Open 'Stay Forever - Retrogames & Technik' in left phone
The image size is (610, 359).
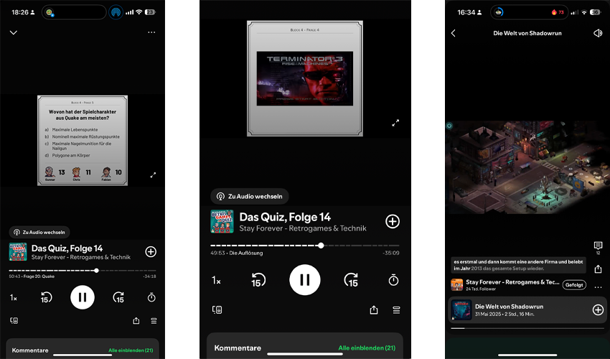click(x=81, y=257)
